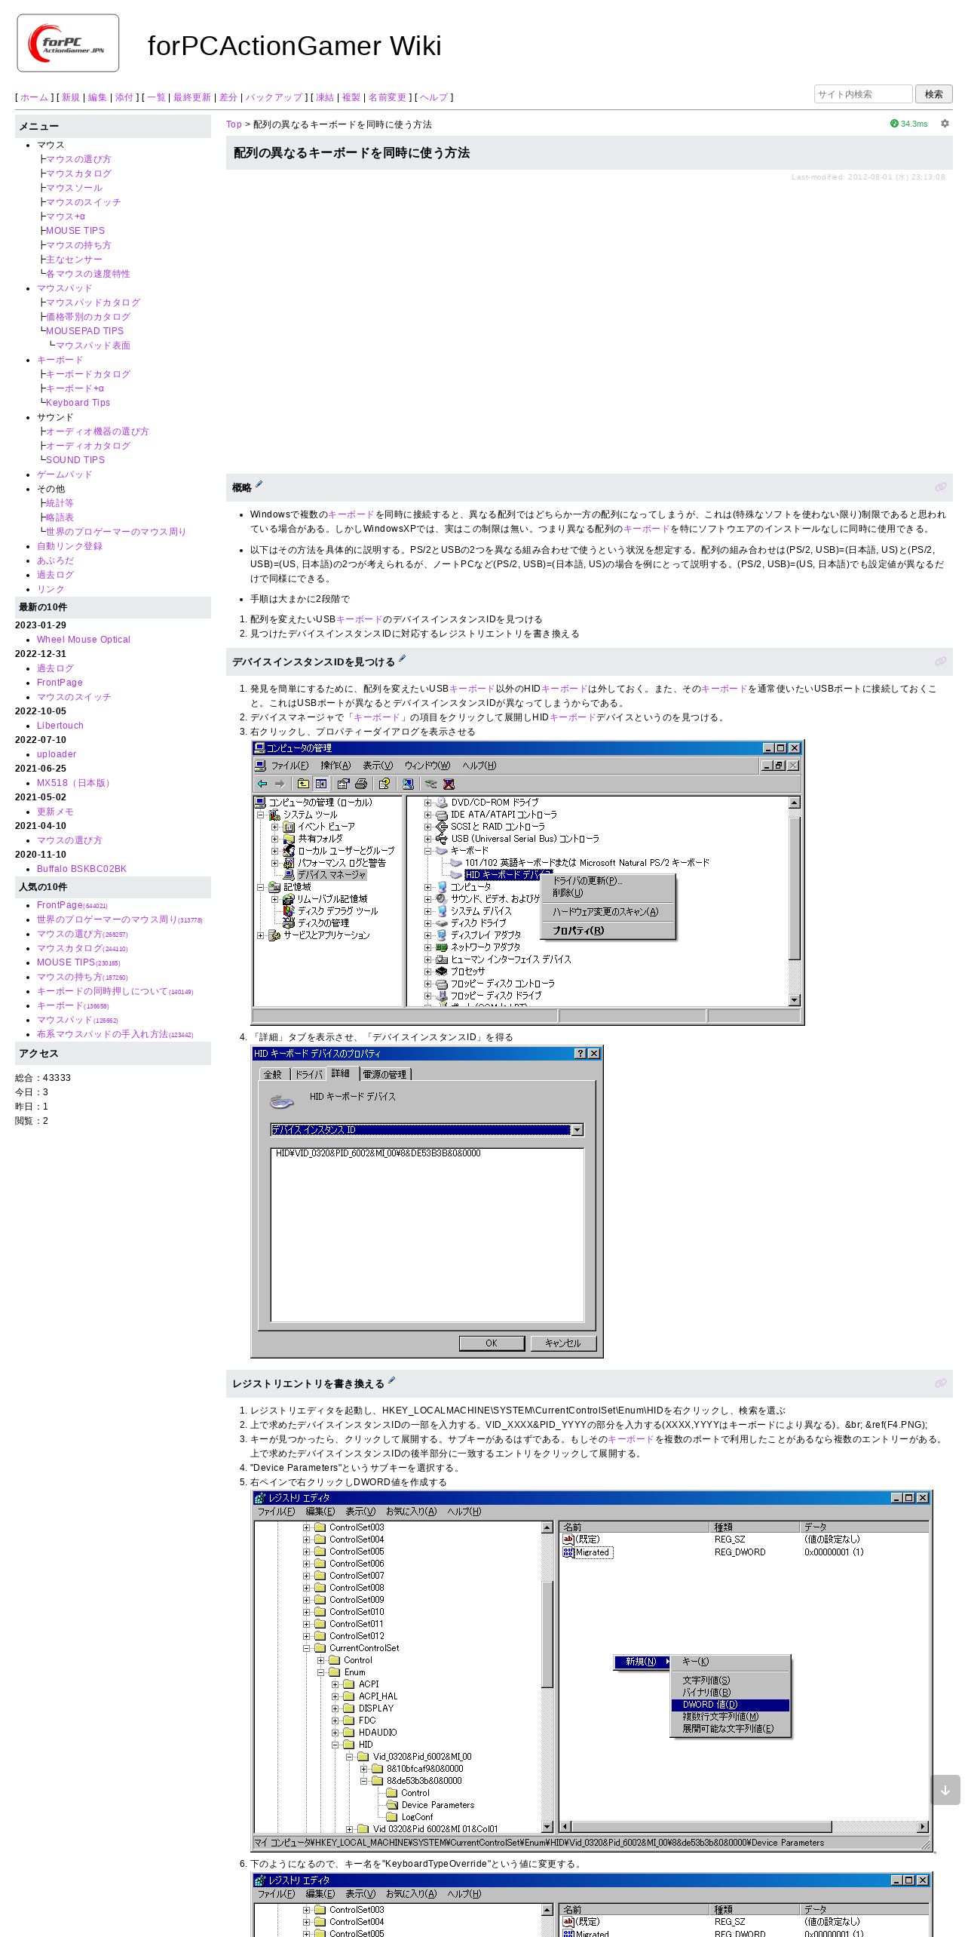
Task: Open あぷろだ in the sidebar
Action: [x=55, y=560]
